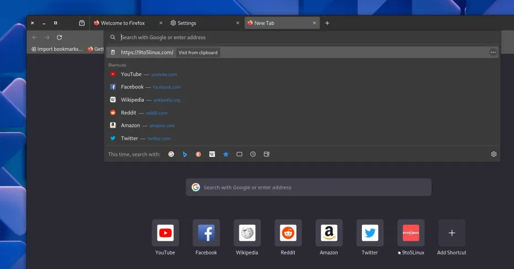Click Visit from clipboard button
The height and width of the screenshot is (269, 514).
(198, 52)
